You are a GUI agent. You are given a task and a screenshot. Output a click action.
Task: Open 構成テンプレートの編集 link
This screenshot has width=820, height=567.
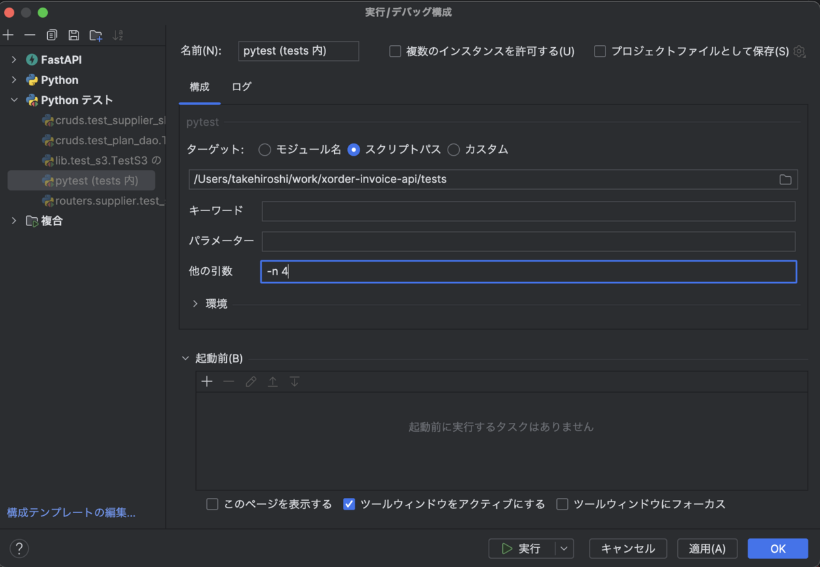71,512
